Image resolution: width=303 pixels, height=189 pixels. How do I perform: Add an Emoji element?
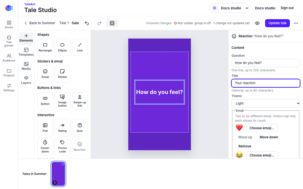point(45,74)
